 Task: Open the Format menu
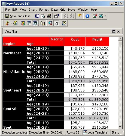click(44, 10)
